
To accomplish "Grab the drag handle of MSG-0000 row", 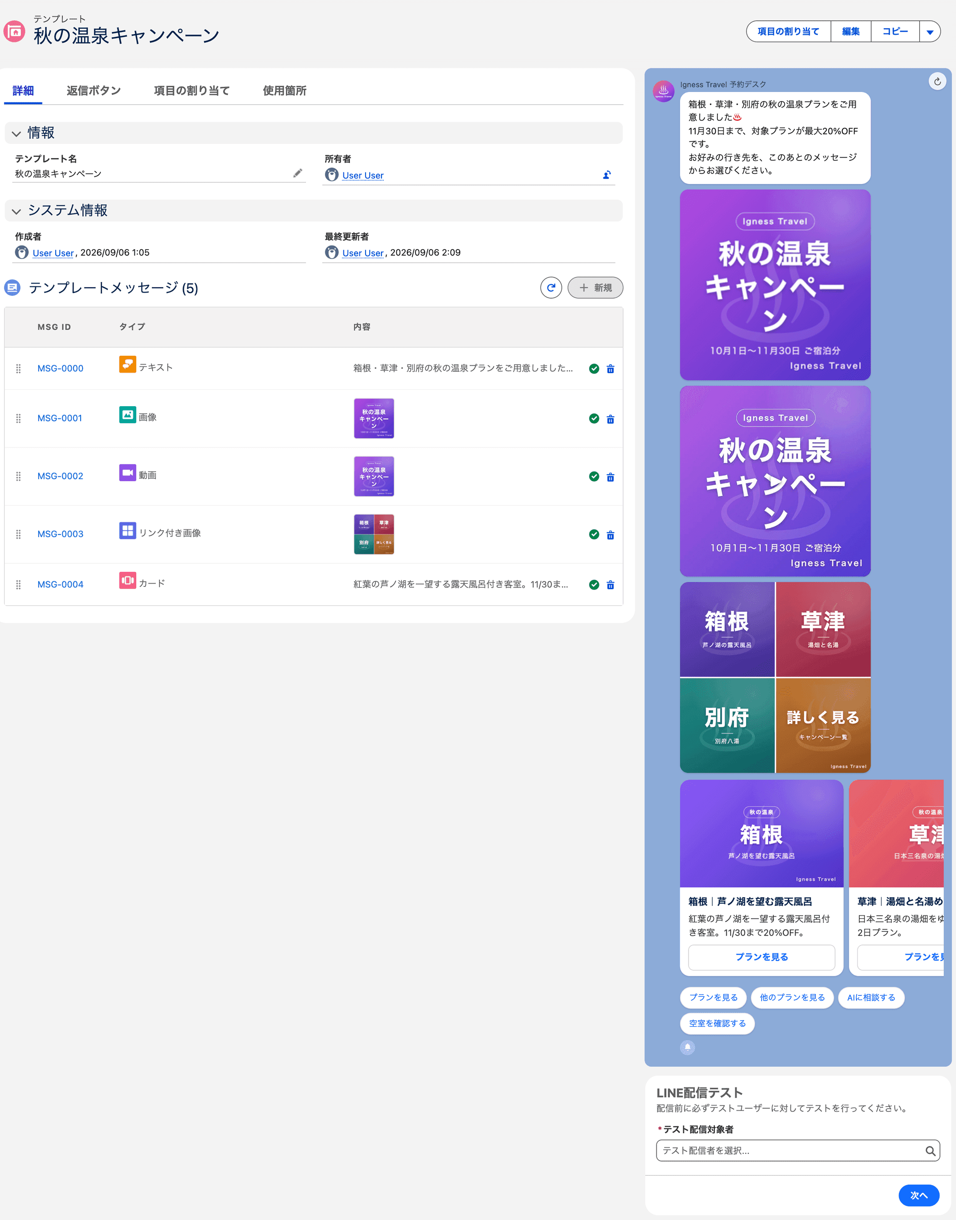I will (18, 369).
